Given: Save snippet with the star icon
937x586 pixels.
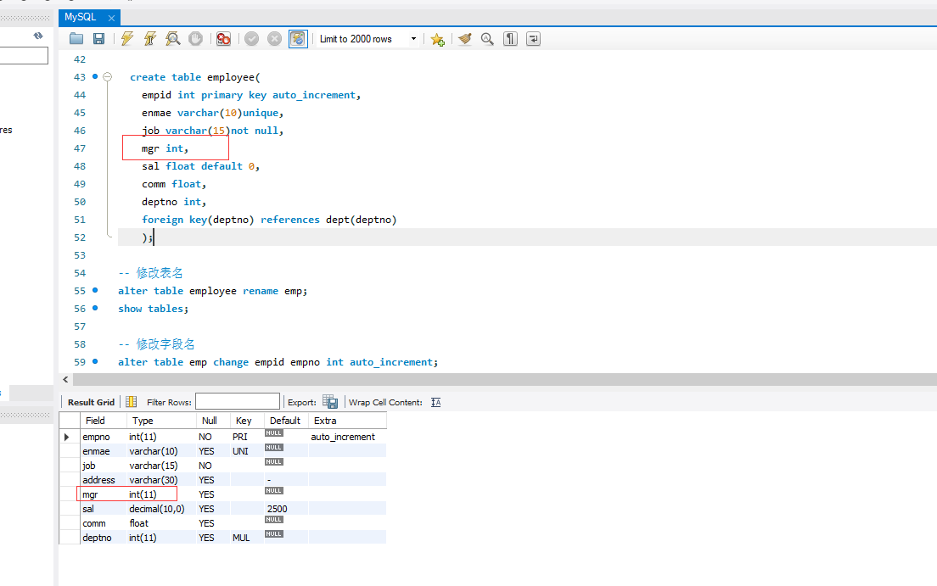Looking at the screenshot, I should click(x=437, y=39).
